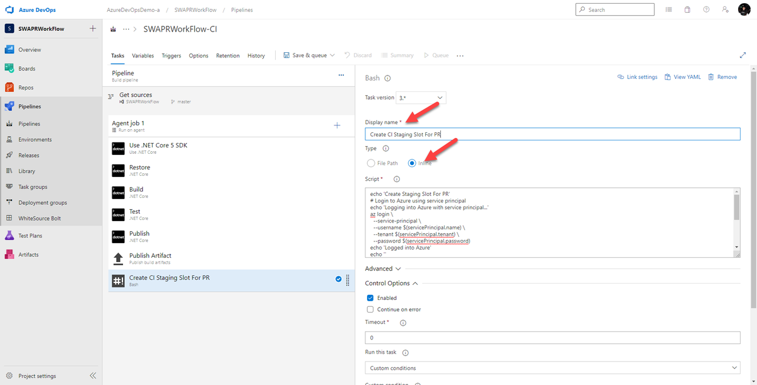Image resolution: width=757 pixels, height=385 pixels.
Task: Open toolbar more actions ellipsis
Action: click(460, 55)
